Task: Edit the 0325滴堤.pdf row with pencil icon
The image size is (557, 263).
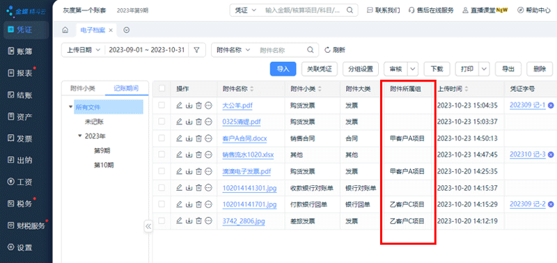Action: (x=180, y=121)
